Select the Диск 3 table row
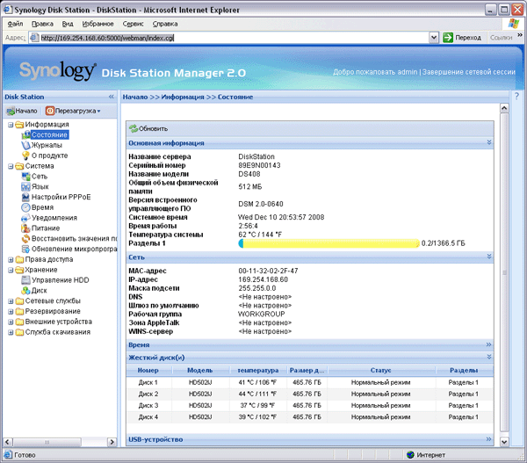The image size is (527, 463). point(309,406)
